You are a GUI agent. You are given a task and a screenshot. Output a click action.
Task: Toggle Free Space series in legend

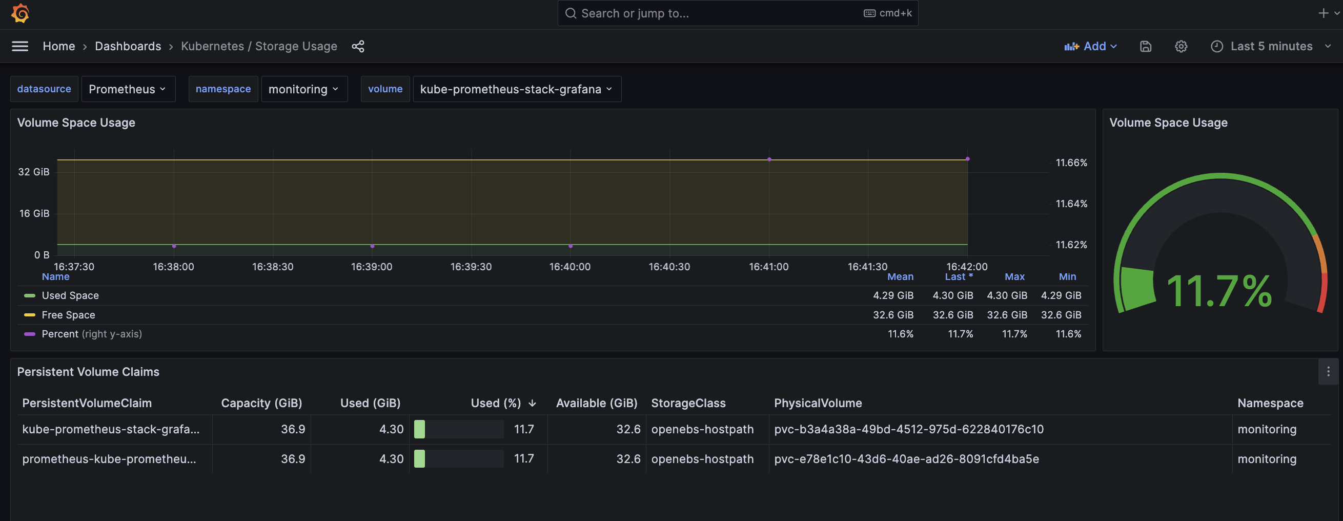coord(68,315)
